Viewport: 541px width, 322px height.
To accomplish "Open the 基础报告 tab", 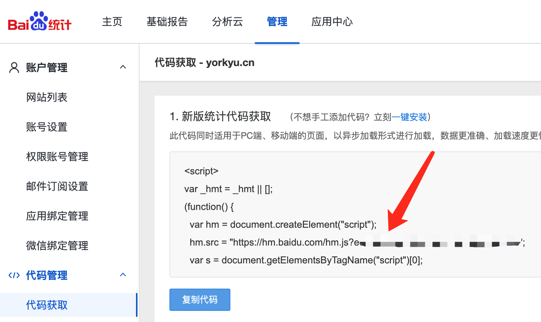I will (167, 22).
